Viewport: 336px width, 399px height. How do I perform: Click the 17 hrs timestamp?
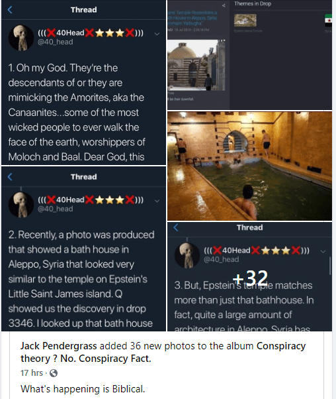pyautogui.click(x=32, y=373)
